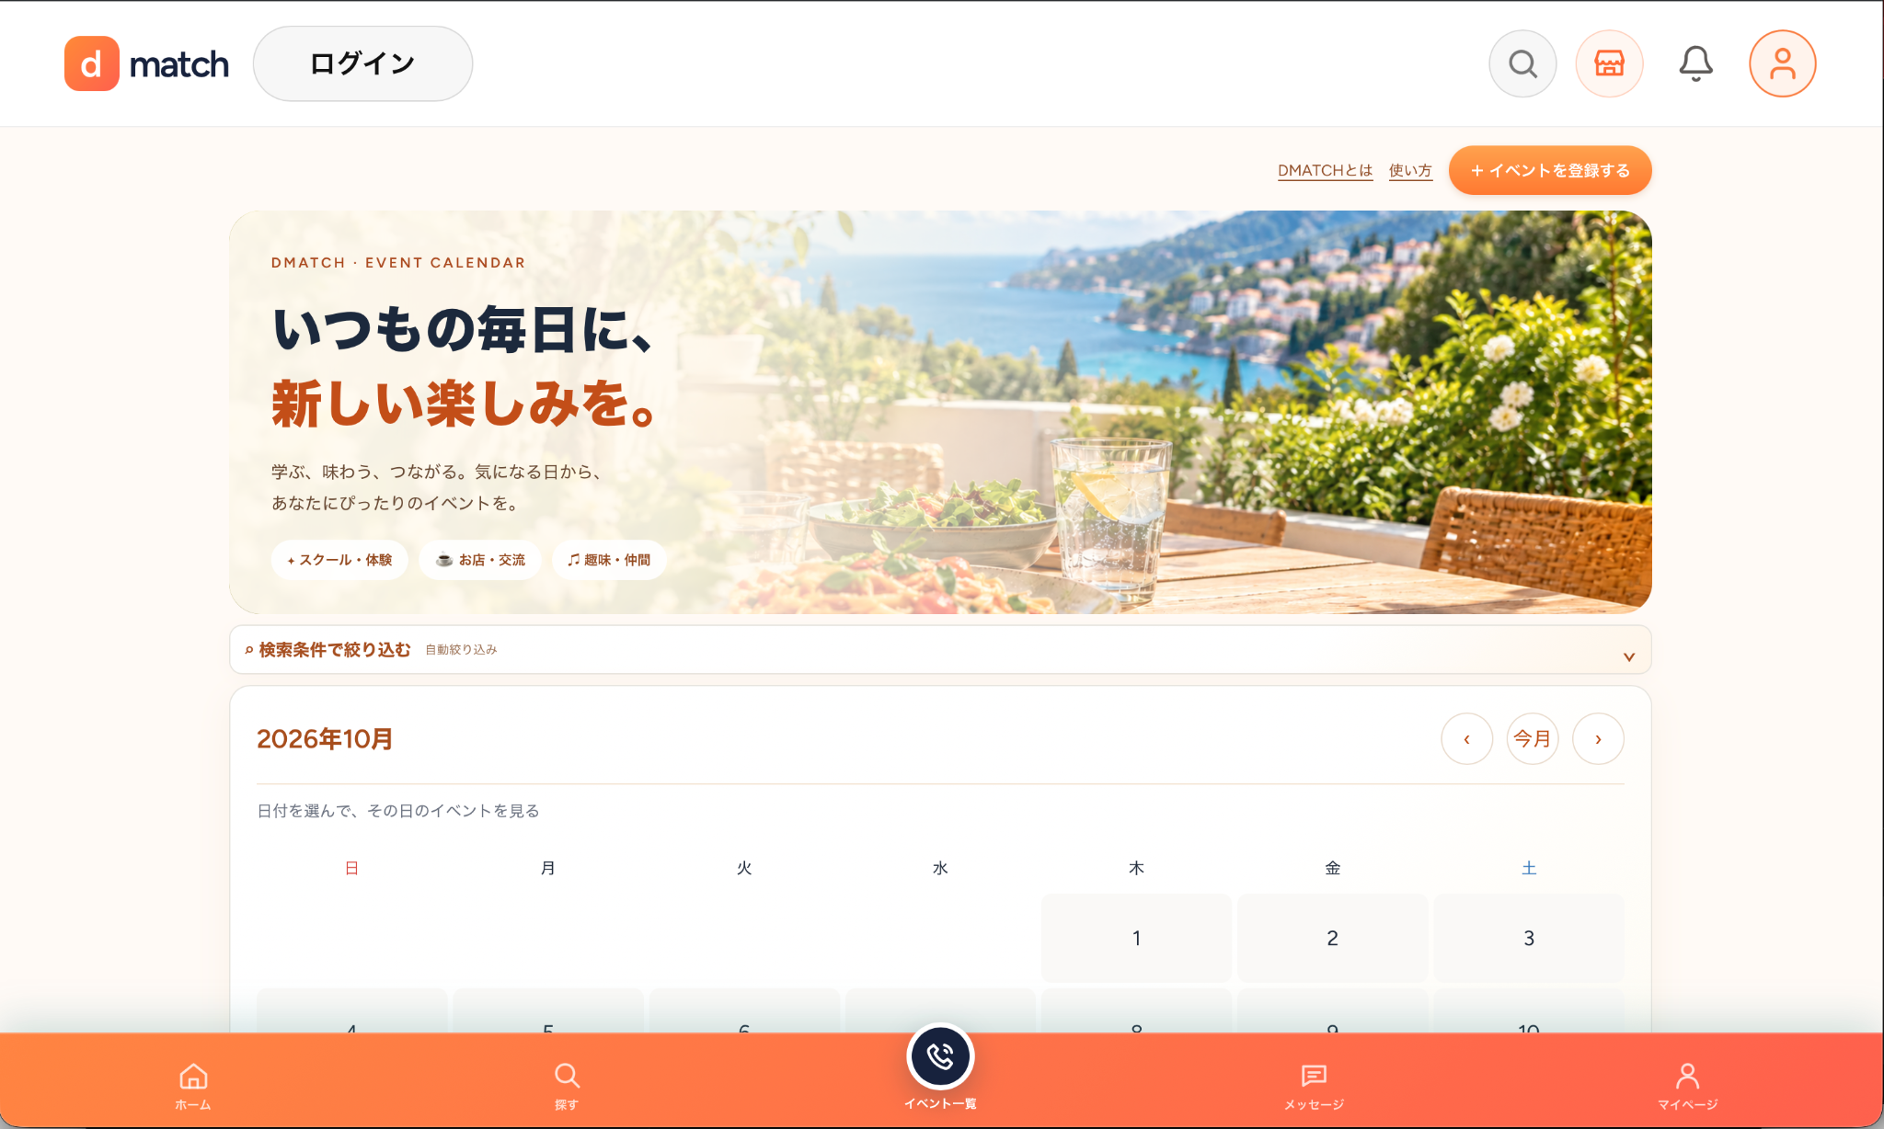
Task: Open イベント一覧 center button in bottom bar
Action: pos(940,1067)
